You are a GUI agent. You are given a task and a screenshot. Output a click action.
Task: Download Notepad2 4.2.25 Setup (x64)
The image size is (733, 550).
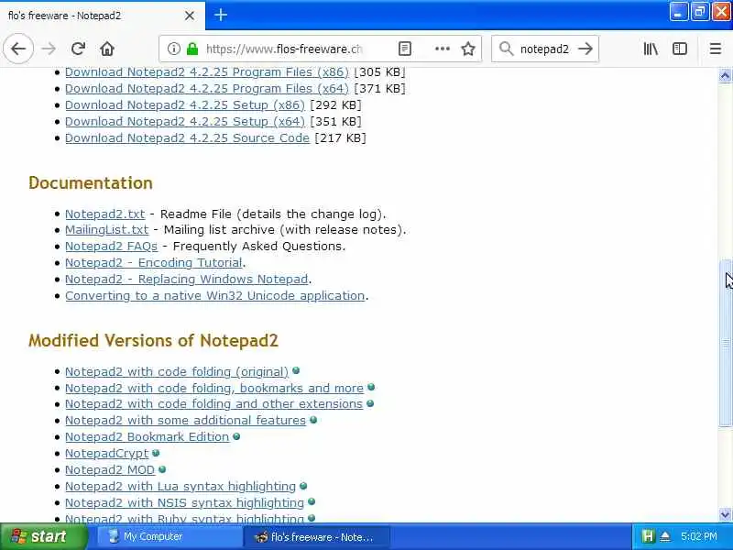185,122
